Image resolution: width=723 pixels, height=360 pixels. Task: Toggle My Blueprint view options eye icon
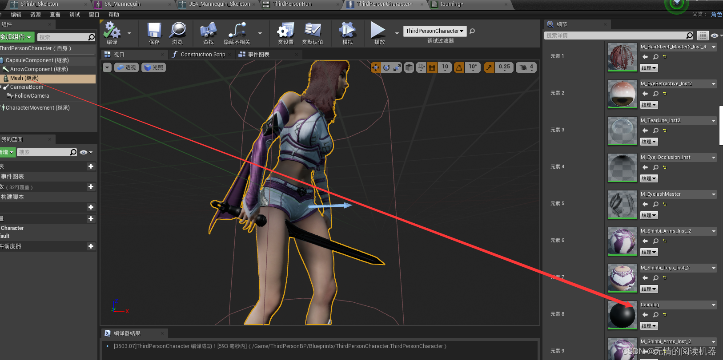click(86, 152)
